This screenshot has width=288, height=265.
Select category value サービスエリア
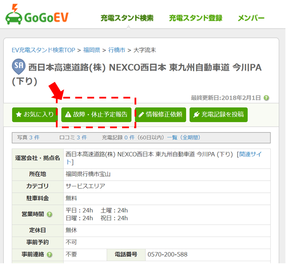[x=86, y=186]
